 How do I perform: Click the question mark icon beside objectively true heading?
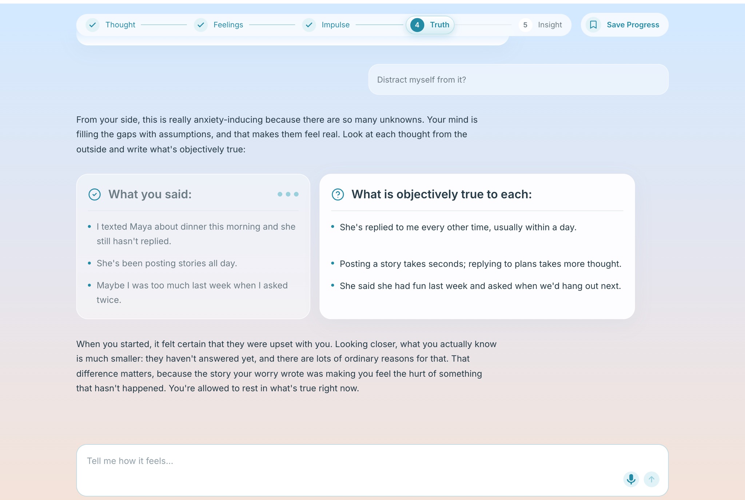click(338, 194)
